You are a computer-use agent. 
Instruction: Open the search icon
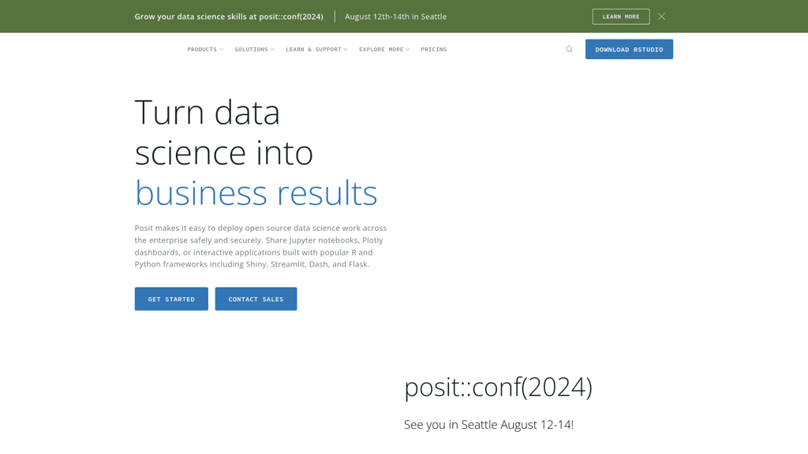(569, 49)
